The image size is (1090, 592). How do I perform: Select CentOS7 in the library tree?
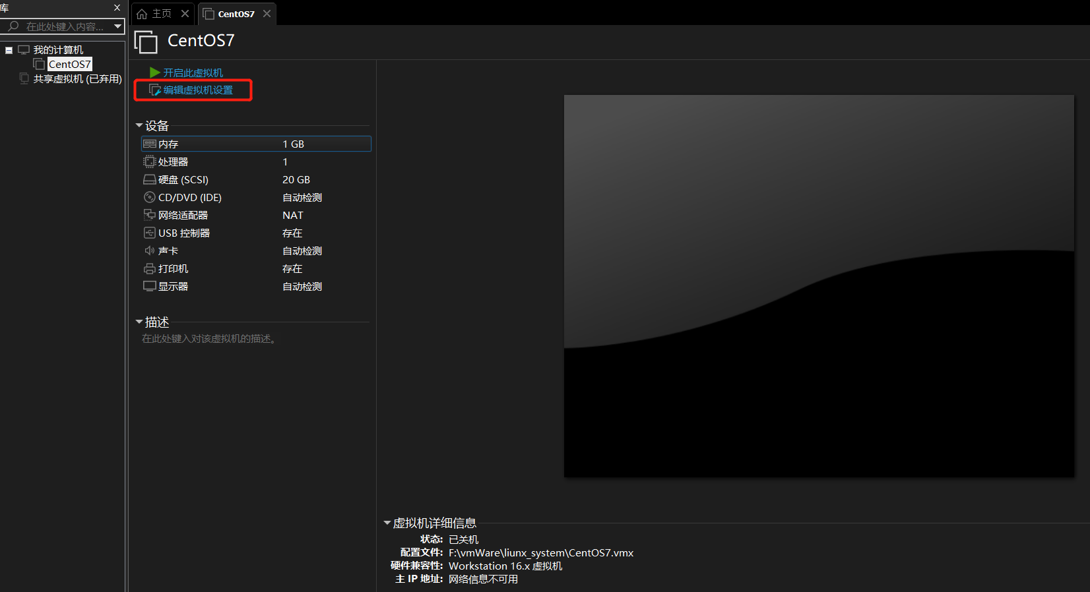(69, 64)
